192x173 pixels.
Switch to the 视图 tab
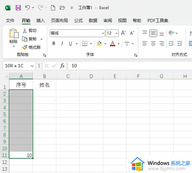point(122,20)
